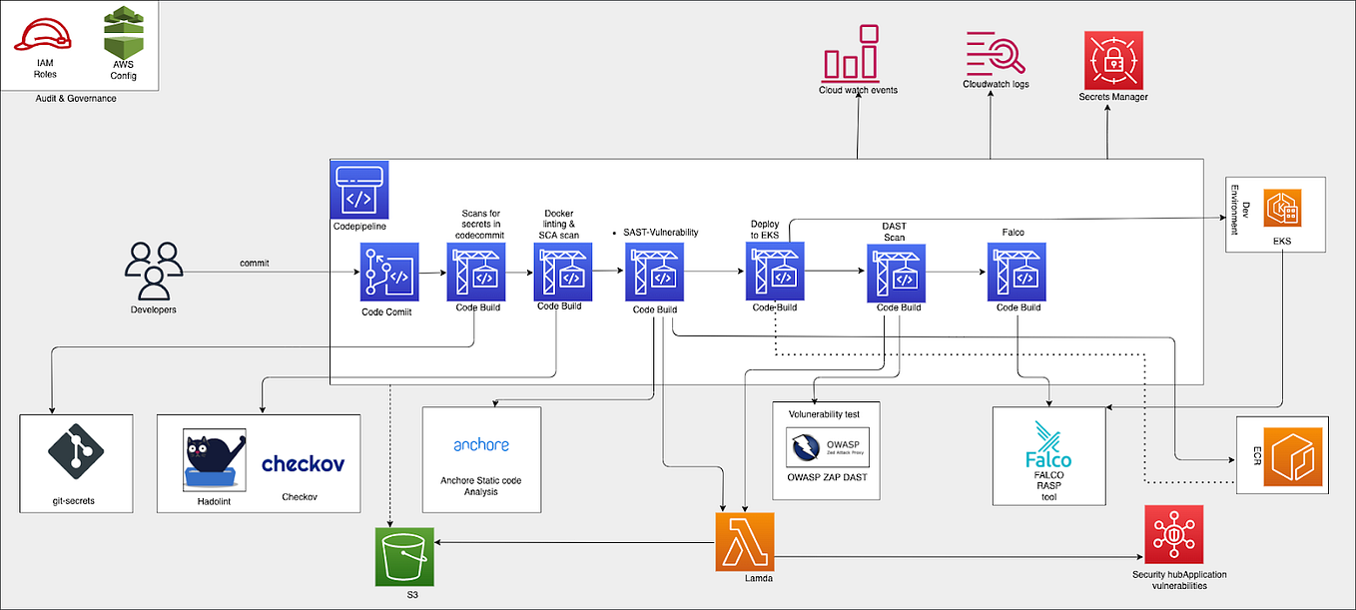Select the Codepipeline icon
The height and width of the screenshot is (610, 1356).
coord(359,191)
